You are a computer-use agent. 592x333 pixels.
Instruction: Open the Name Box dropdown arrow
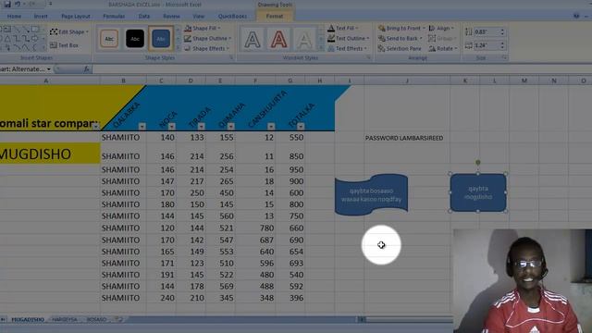point(49,69)
